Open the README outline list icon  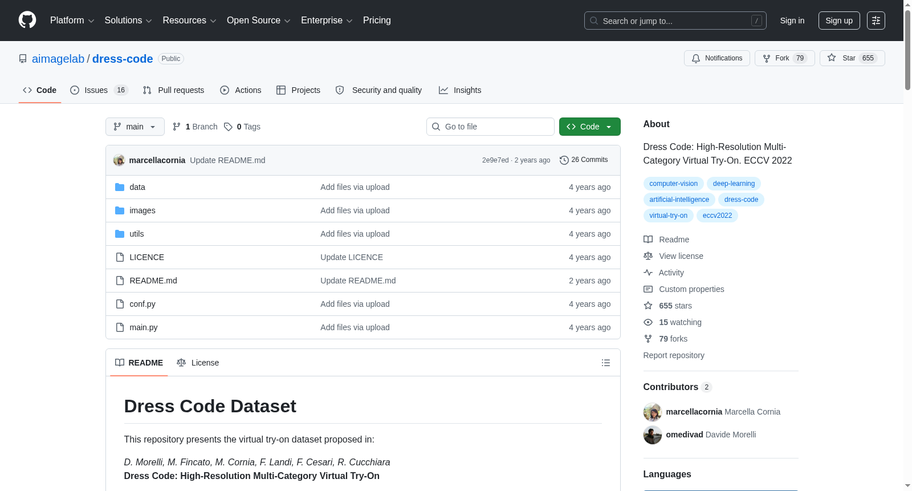tap(606, 363)
